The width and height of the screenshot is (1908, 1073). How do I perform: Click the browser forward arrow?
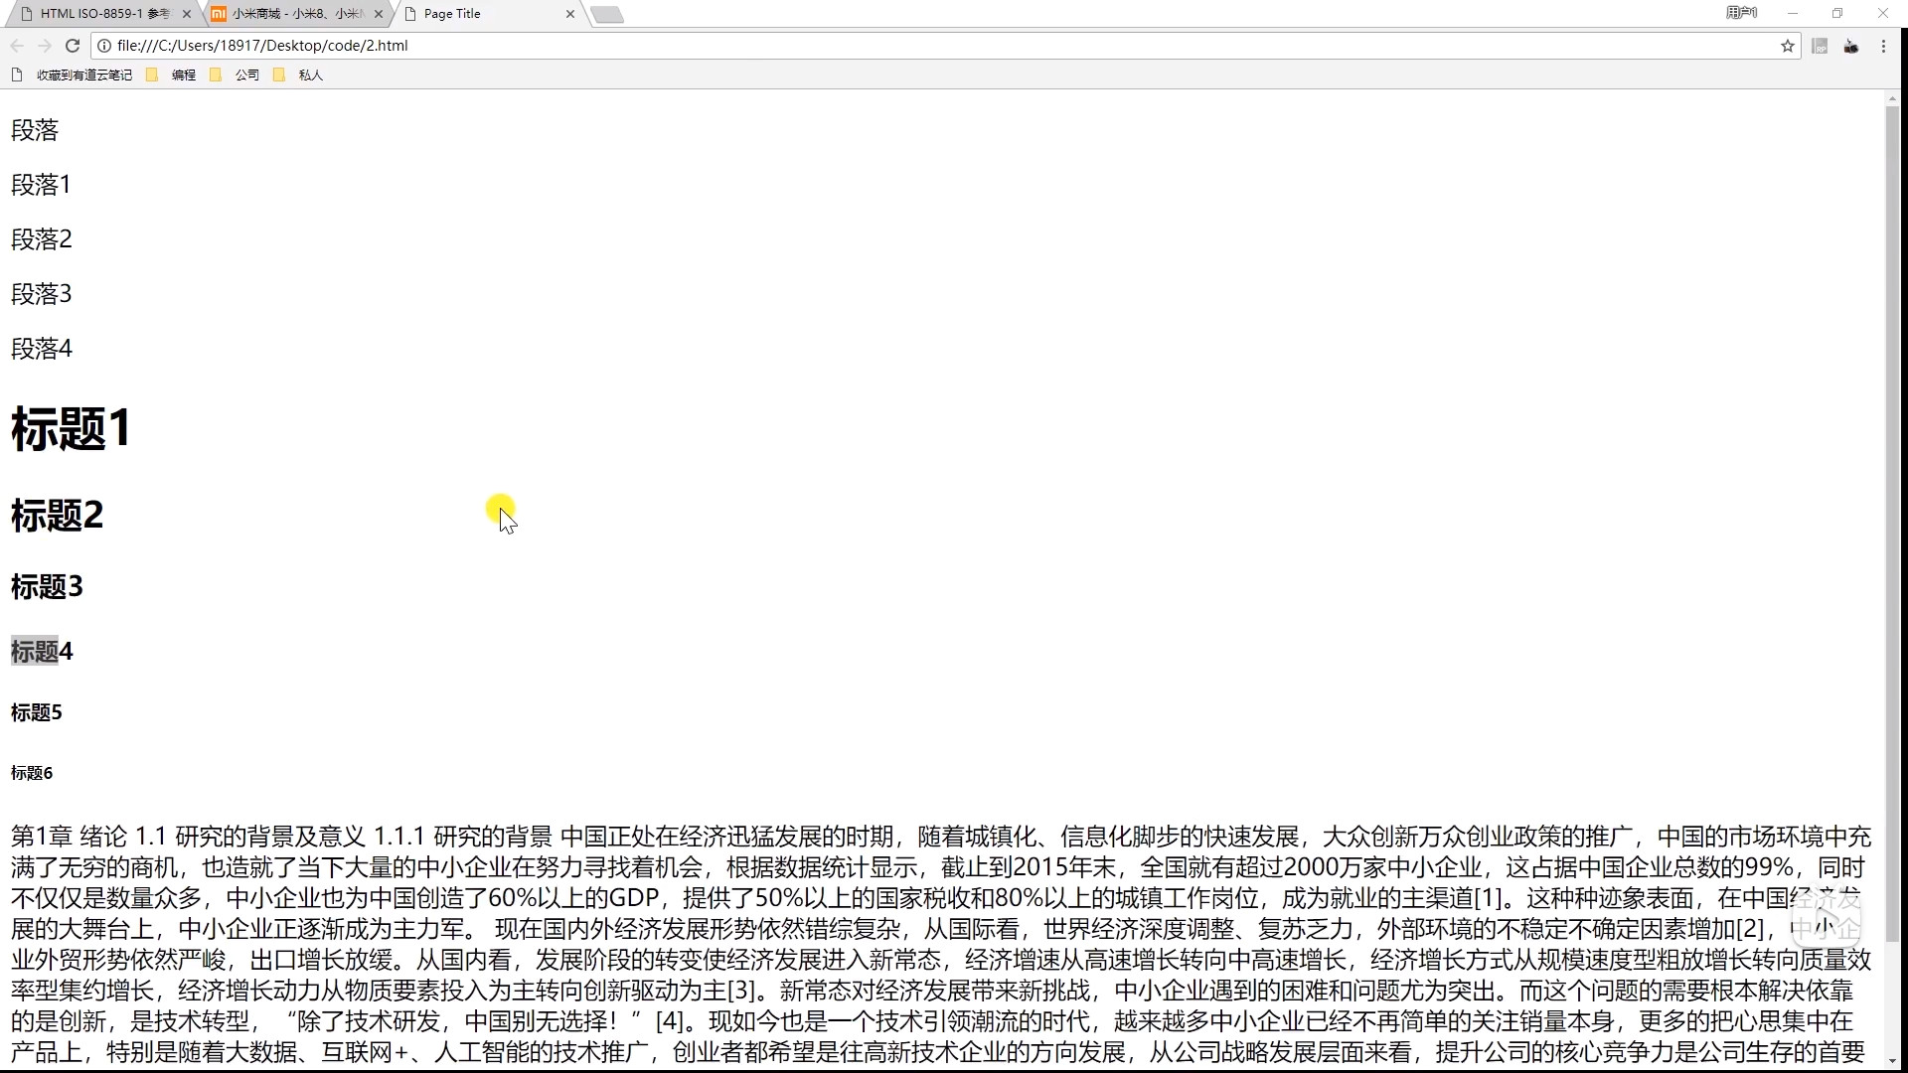(45, 46)
